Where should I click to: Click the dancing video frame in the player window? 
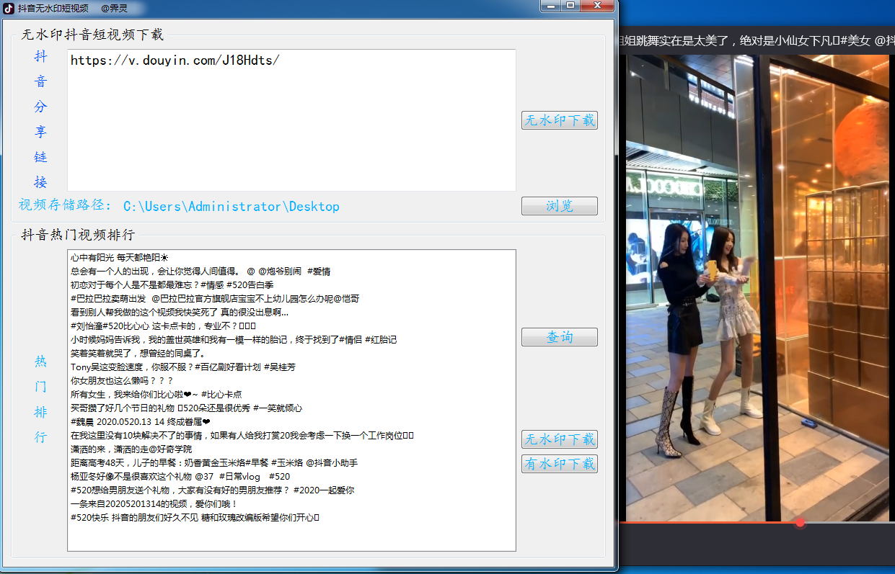tap(757, 288)
